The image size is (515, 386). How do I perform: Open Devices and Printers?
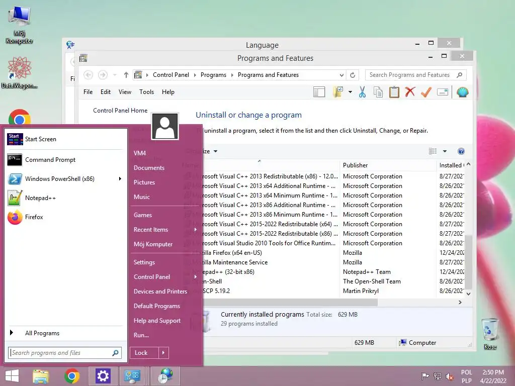tap(160, 292)
